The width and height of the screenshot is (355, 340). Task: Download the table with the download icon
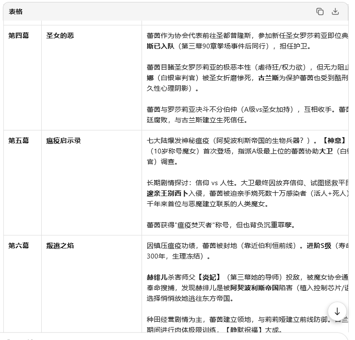[x=335, y=12]
